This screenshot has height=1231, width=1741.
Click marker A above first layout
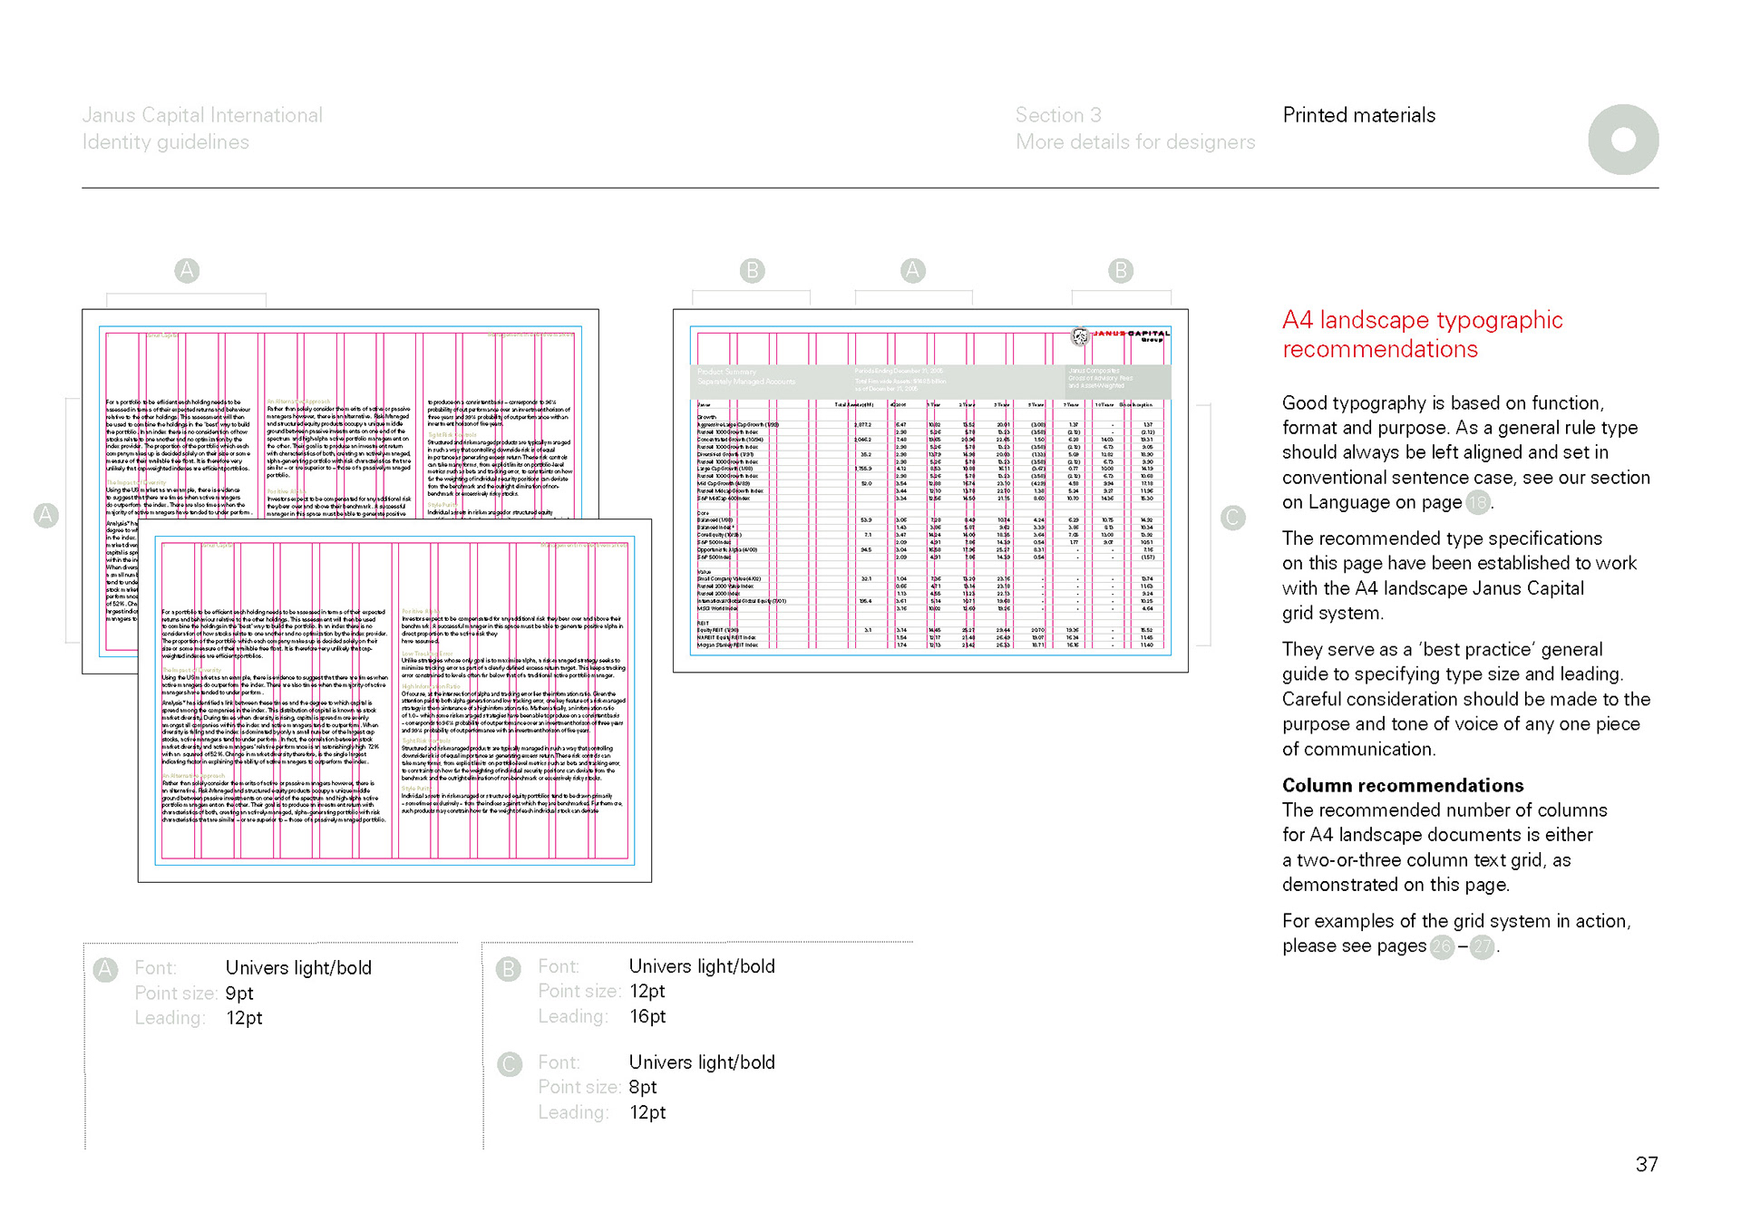pos(187,270)
